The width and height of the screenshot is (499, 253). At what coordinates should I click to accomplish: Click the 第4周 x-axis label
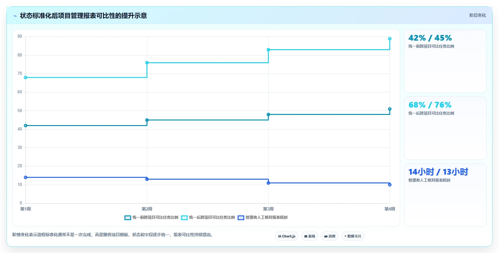[390, 209]
